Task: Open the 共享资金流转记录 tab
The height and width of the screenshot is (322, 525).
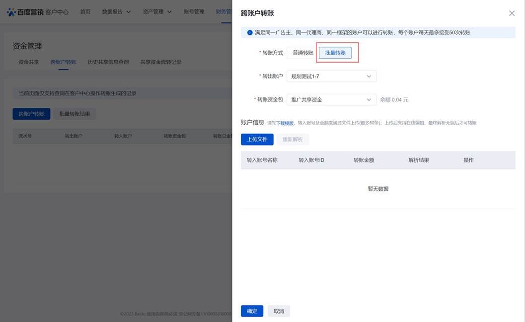Action: (161, 62)
